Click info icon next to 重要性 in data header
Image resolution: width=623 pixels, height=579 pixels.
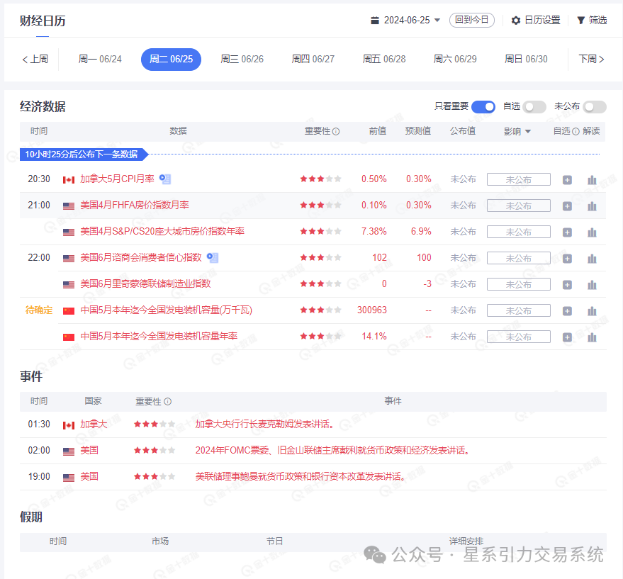click(x=336, y=132)
